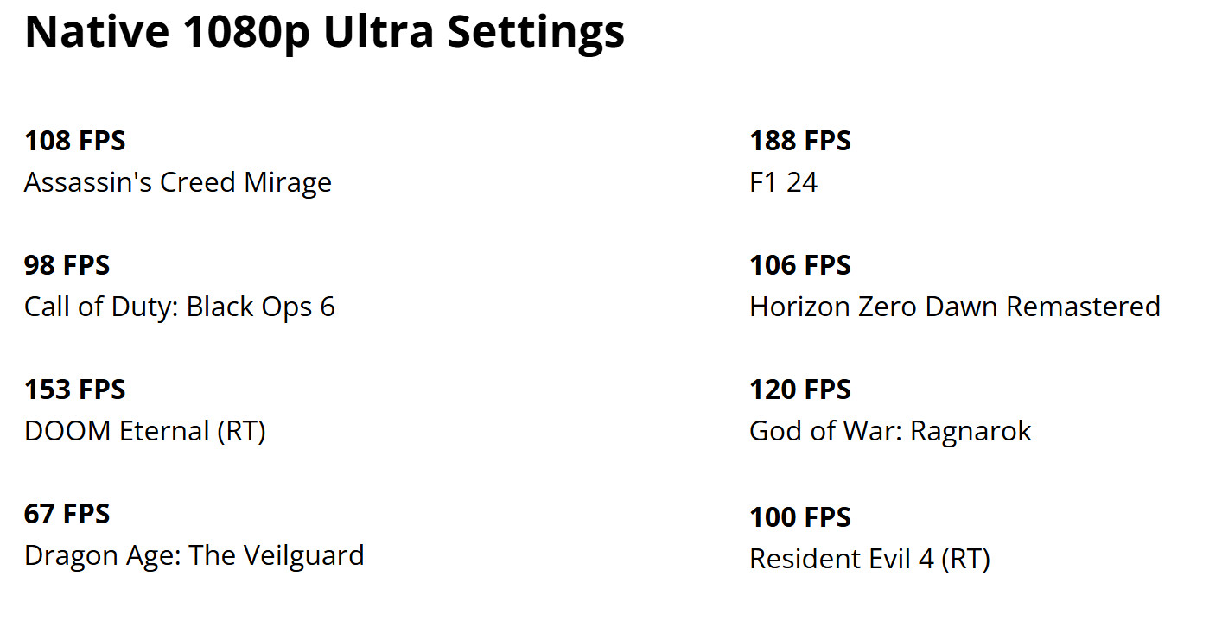Click the (RT) tag after Resident Evil 4
The width and height of the screenshot is (1222, 621).
(966, 559)
